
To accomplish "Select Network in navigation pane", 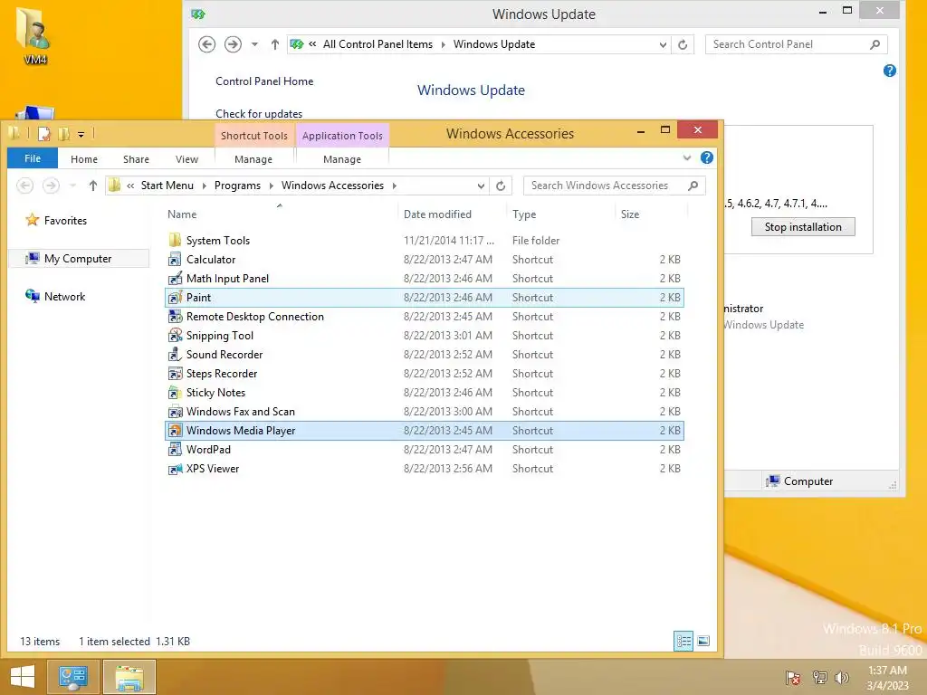I will click(64, 296).
